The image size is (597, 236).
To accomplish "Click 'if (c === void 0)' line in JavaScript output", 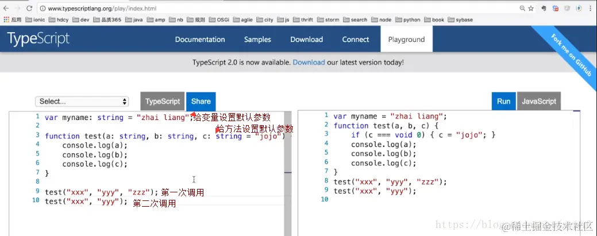I will coord(423,135).
